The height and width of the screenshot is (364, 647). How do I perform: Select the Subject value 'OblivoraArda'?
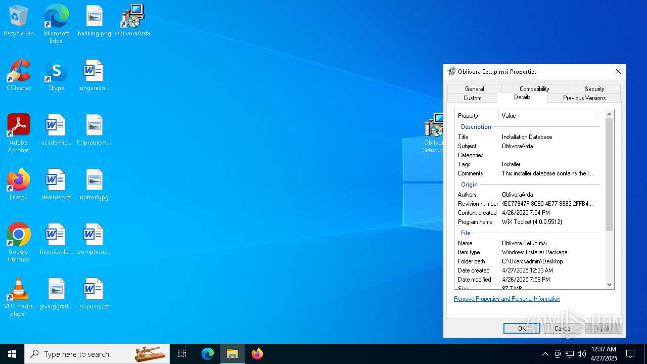coord(517,146)
